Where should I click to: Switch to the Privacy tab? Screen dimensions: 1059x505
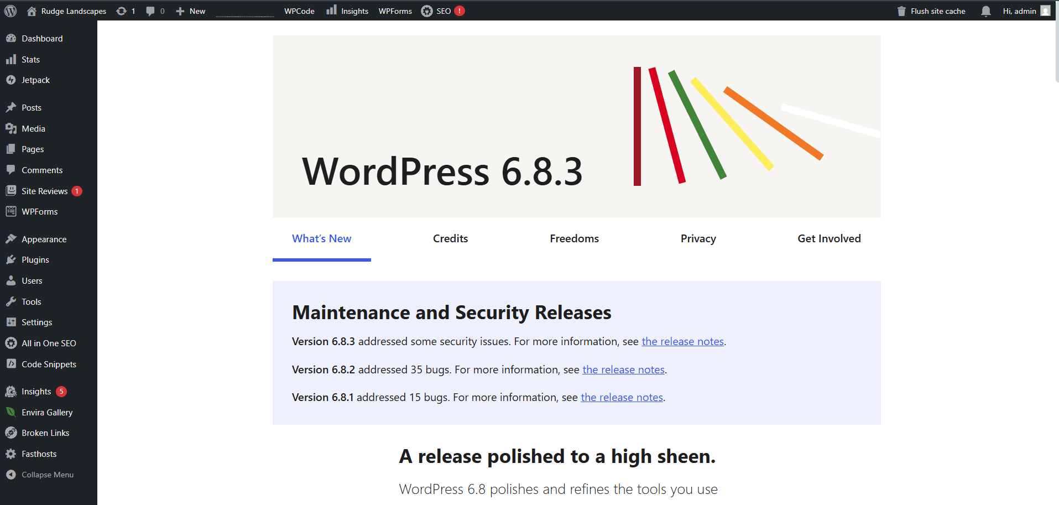pos(698,238)
